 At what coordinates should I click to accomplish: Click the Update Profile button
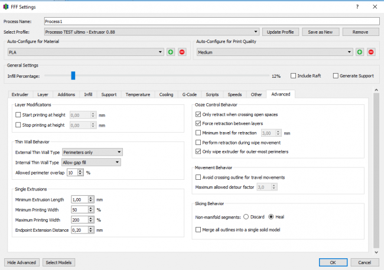(281, 32)
